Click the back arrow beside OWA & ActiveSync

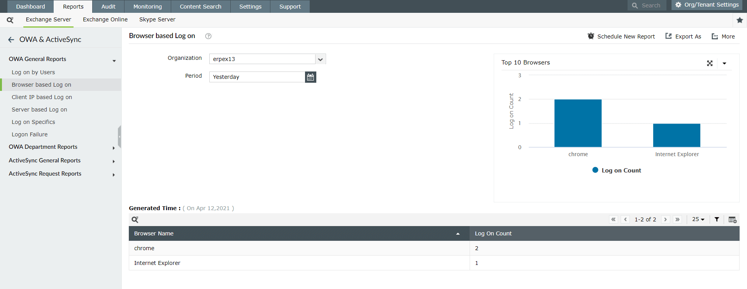(11, 40)
